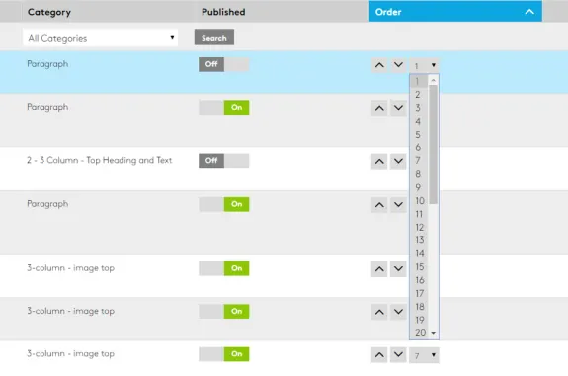Select 8 from the order list
The width and height of the screenshot is (568, 376).
pos(419,174)
